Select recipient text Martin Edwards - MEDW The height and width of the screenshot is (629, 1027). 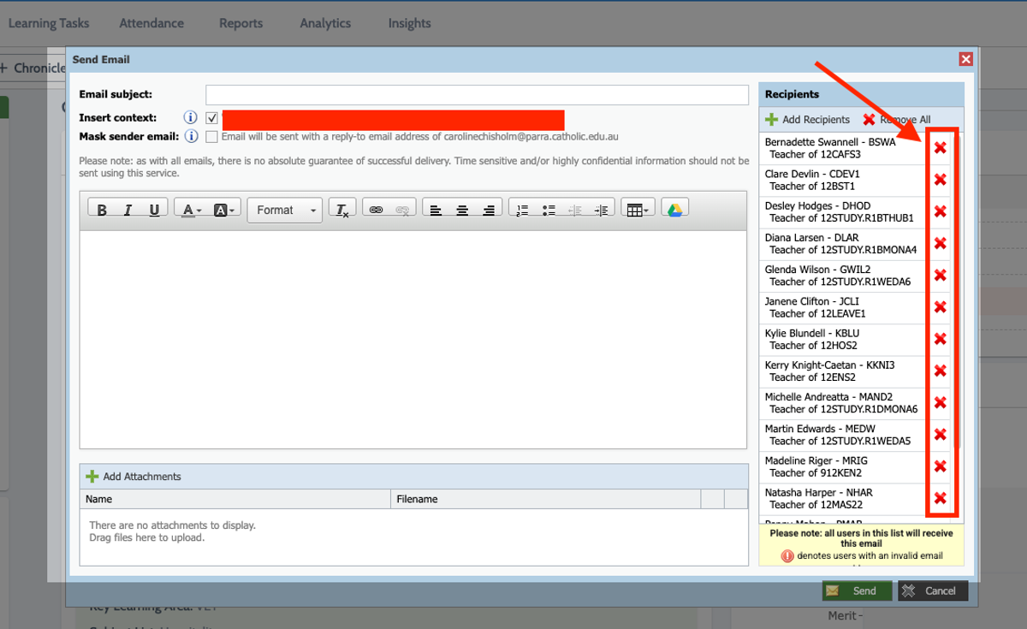[x=820, y=429]
